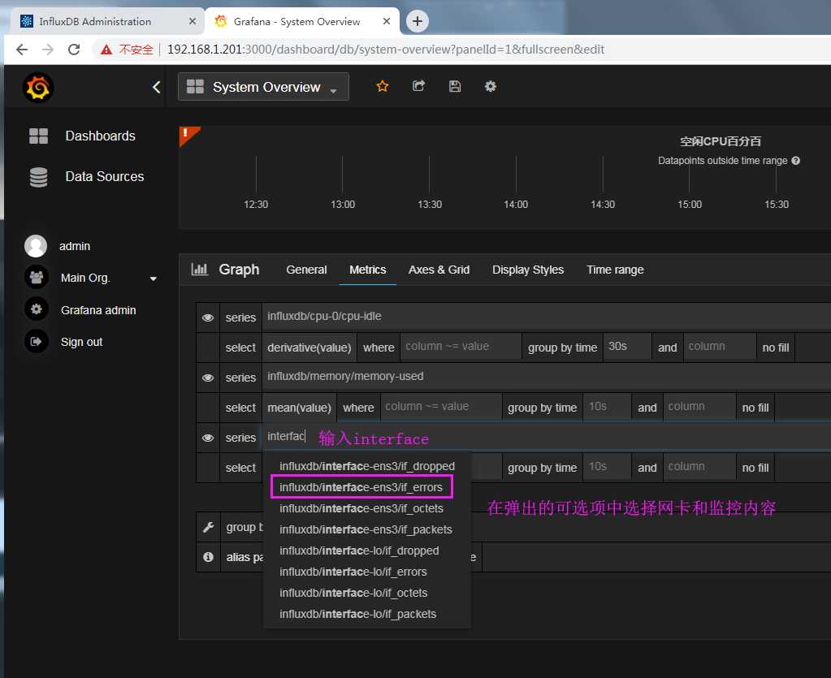
Task: Click the 30s group by time field
Action: click(627, 347)
